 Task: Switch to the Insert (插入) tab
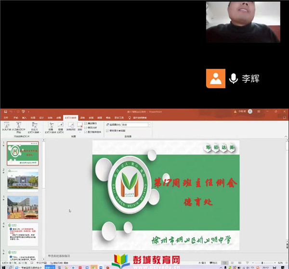(25, 117)
